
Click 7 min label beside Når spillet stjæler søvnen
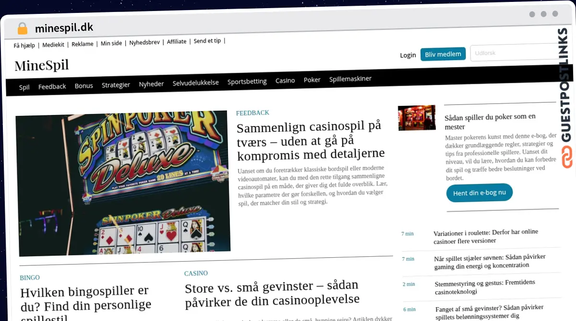pyautogui.click(x=408, y=259)
